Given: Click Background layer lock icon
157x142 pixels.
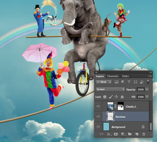Looking at the screenshot, I should 143,127.
